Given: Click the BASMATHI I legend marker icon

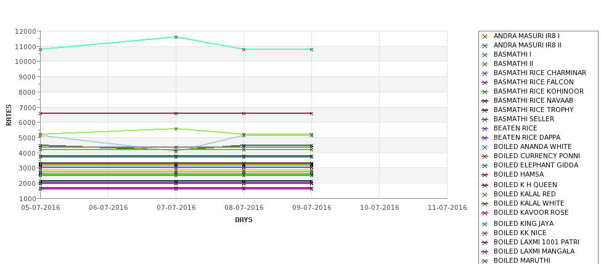Looking at the screenshot, I should tap(485, 55).
